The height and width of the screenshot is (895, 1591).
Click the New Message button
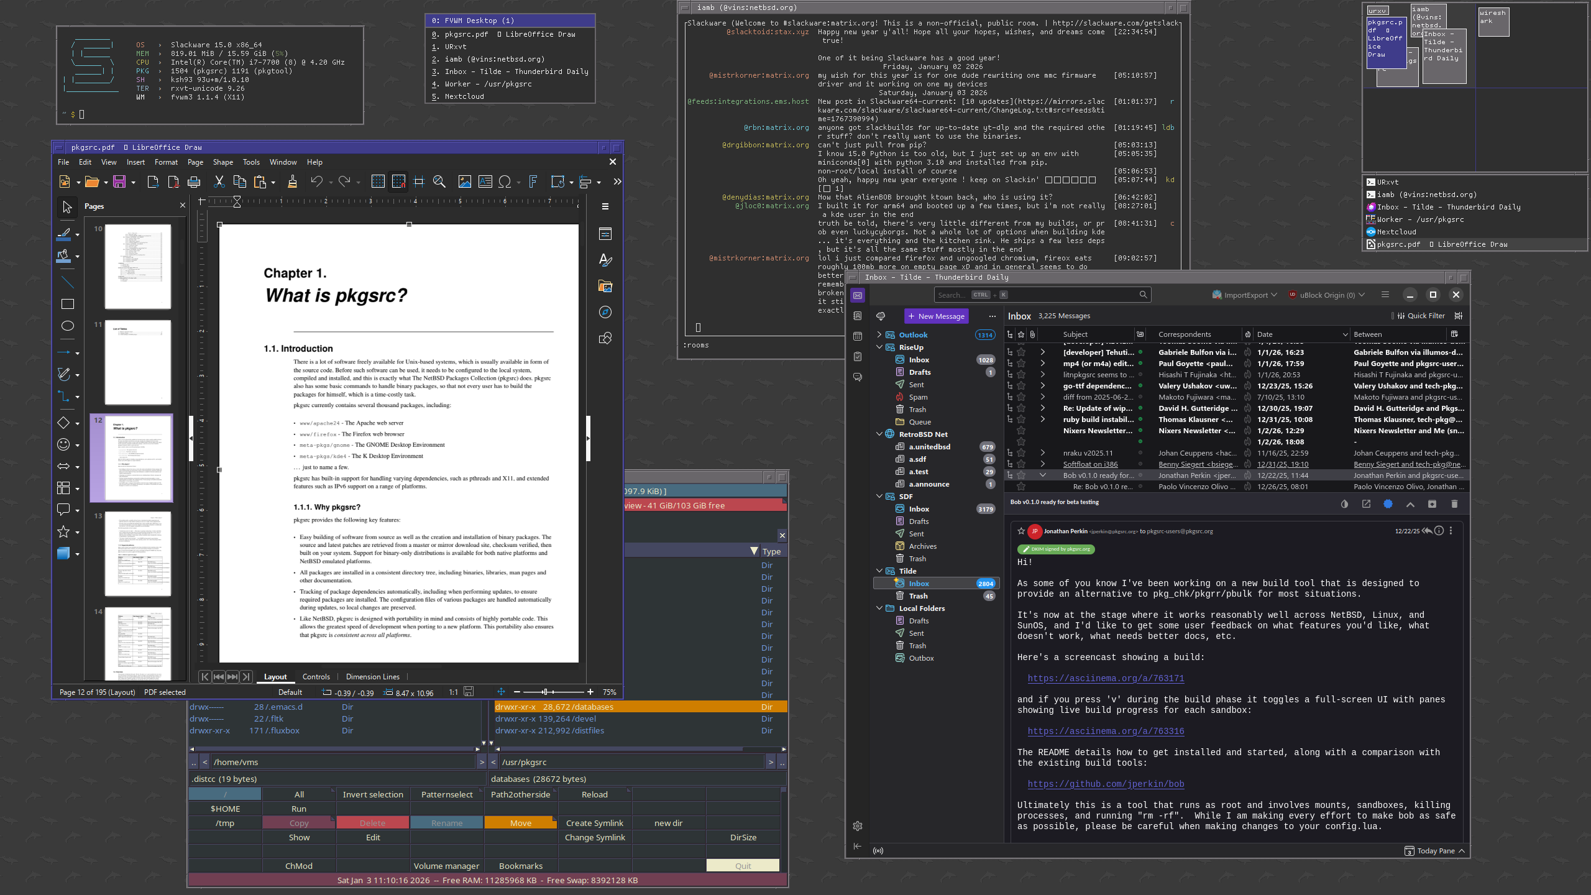point(937,316)
